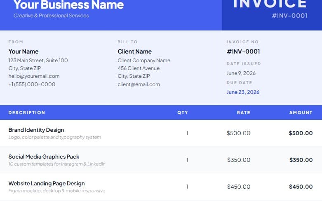Click the 'Your Business Name' header title
322x201 pixels.
68,5
